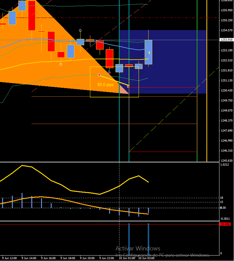Image resolution: width=234 pixels, height=261 pixels.
Task: Click the 1255.250 price axis label
Action: click(227, 20)
